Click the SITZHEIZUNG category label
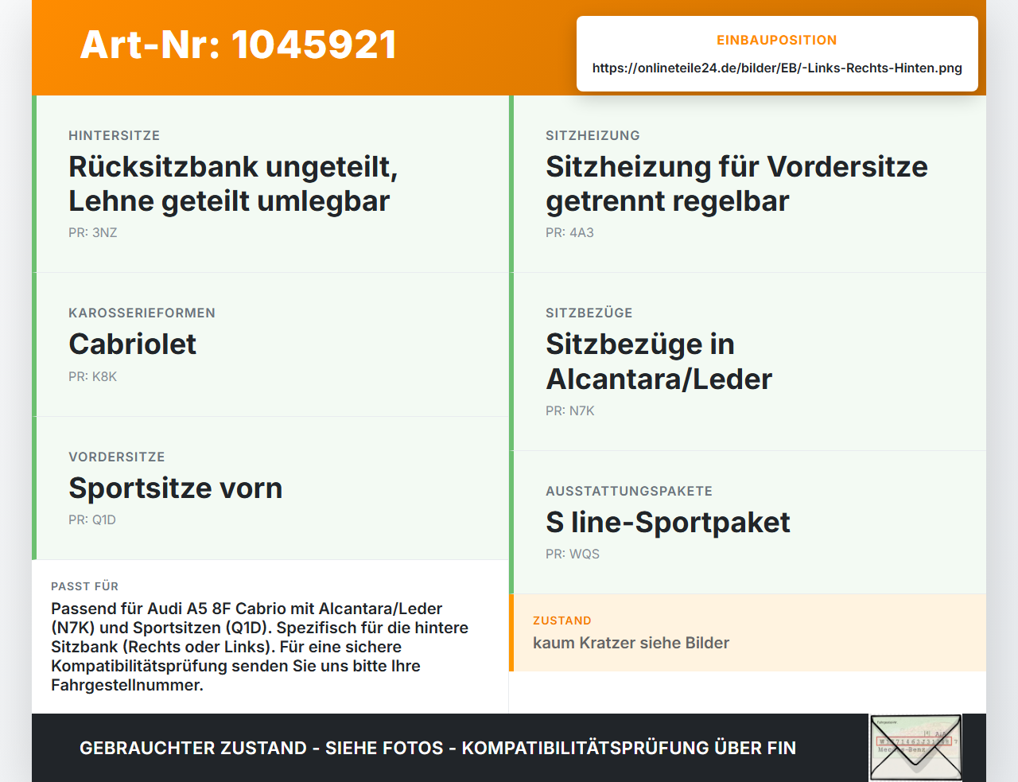Image resolution: width=1018 pixels, height=782 pixels. coord(593,135)
